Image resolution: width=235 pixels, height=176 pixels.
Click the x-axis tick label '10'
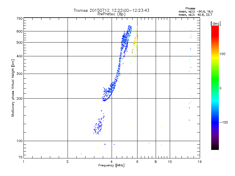point(170,162)
